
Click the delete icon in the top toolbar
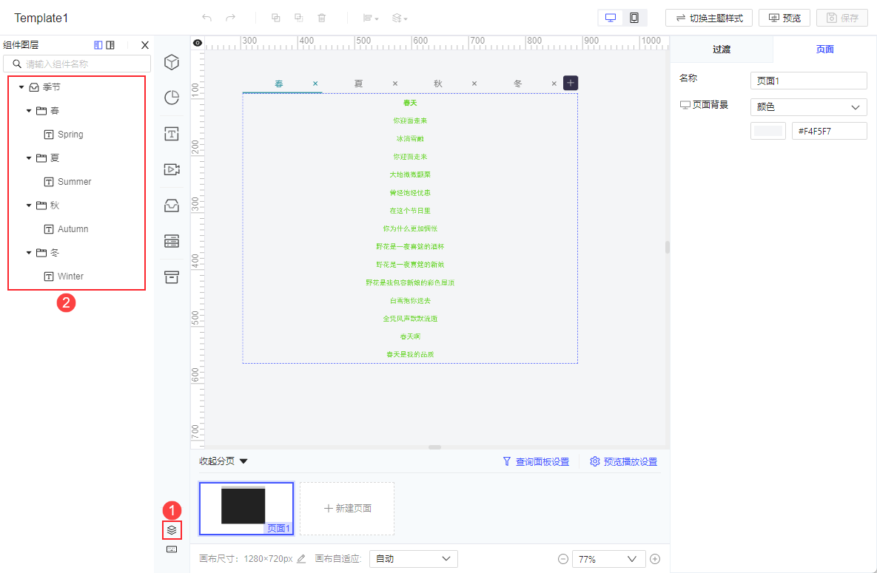click(x=322, y=17)
